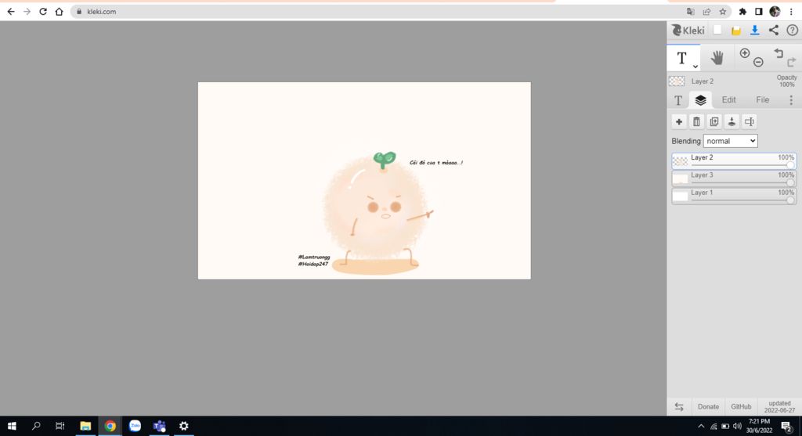Screen dimensions: 802x436
Task: Undo the last action
Action: [x=779, y=52]
